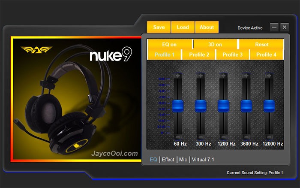Toggle the 3D on button
The image size is (300, 188).
(215, 44)
